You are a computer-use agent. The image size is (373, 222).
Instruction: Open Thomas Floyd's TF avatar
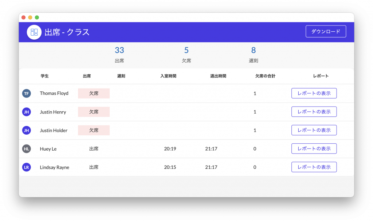26,94
